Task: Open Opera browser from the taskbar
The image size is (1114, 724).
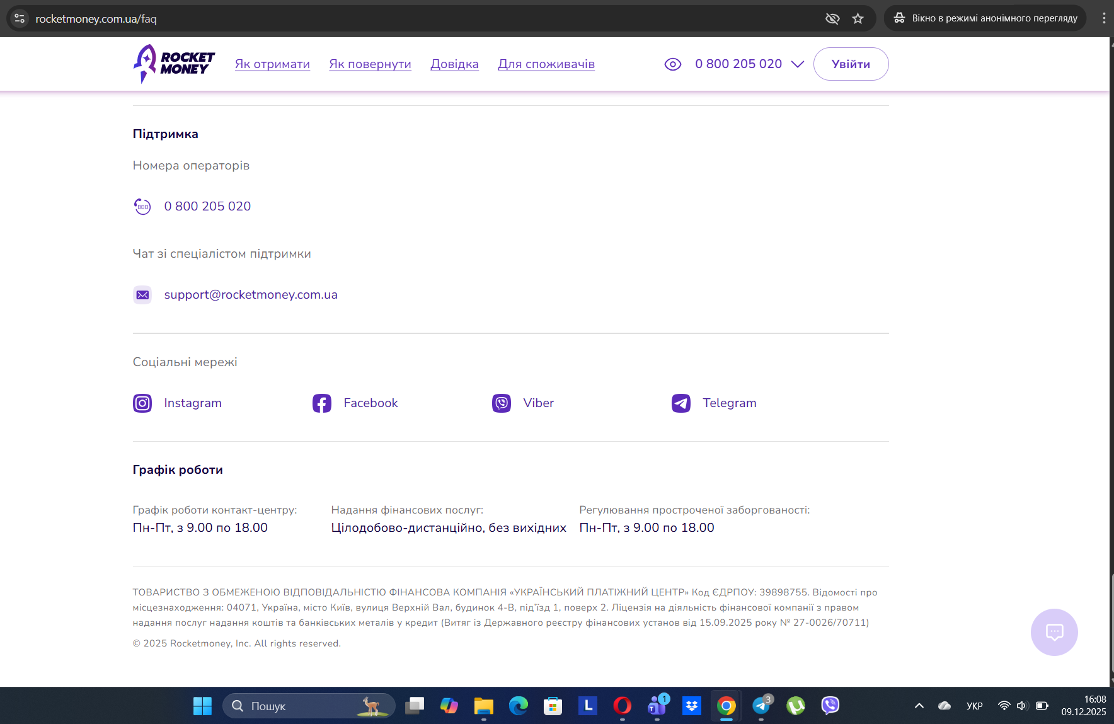Action: click(622, 706)
